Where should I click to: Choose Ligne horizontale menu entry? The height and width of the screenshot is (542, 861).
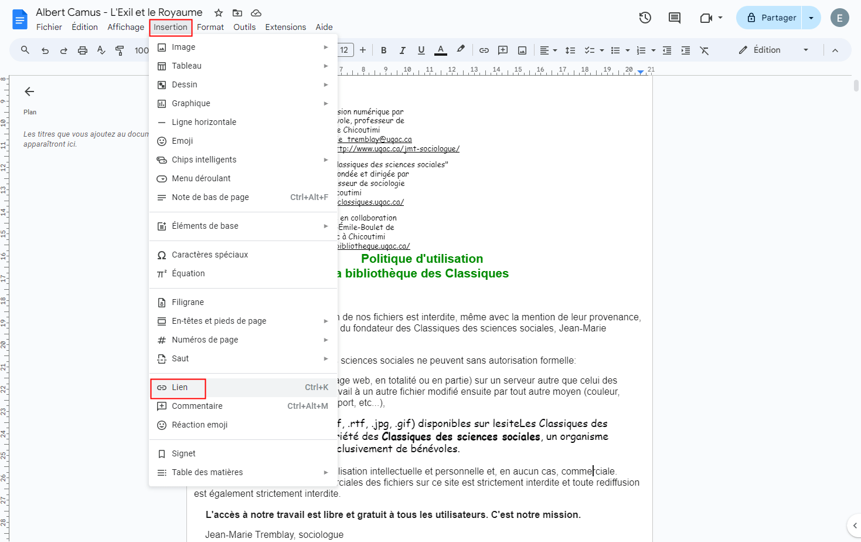(243, 122)
